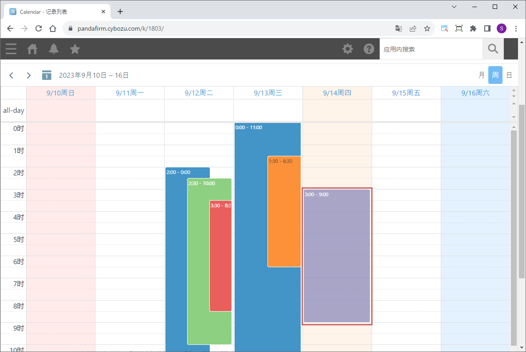The image size is (526, 352).
Task: Open the settings gear menu
Action: coord(348,49)
